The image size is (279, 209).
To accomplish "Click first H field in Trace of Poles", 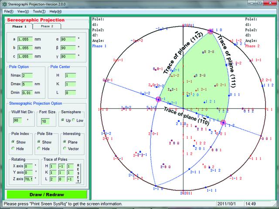I will click(x=53, y=166).
